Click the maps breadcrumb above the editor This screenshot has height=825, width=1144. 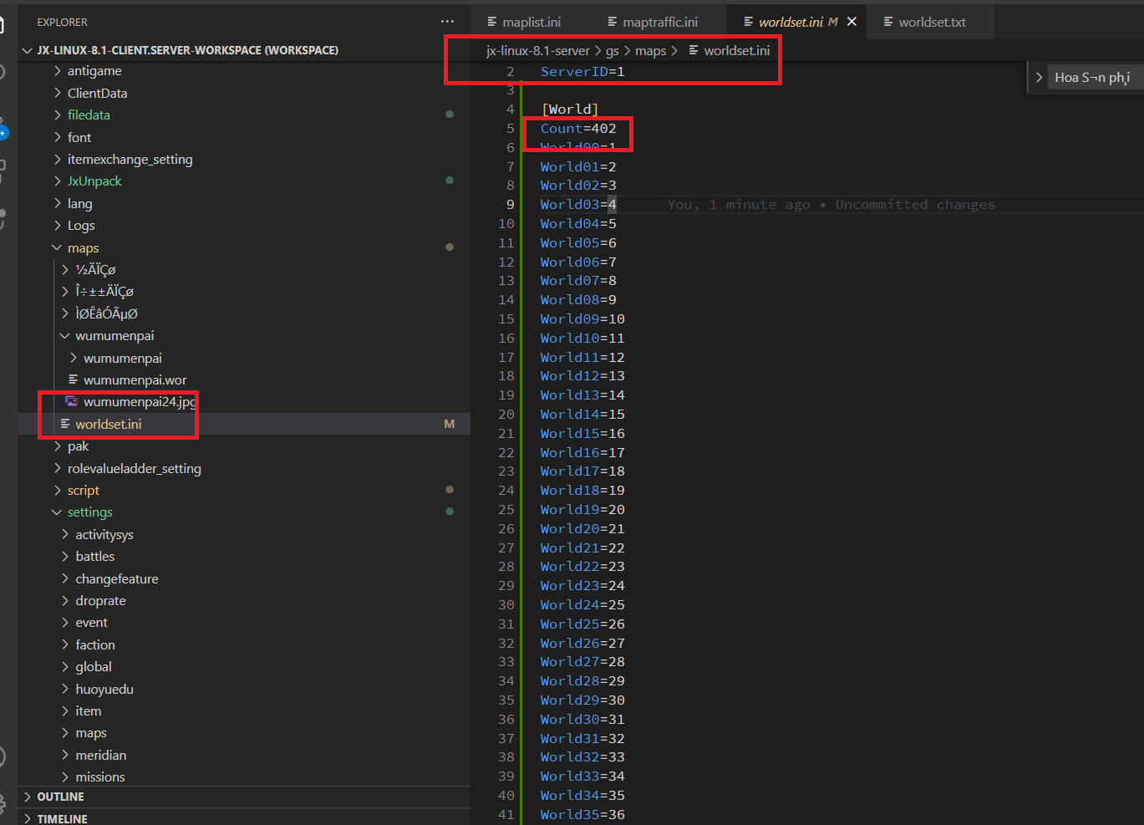651,50
